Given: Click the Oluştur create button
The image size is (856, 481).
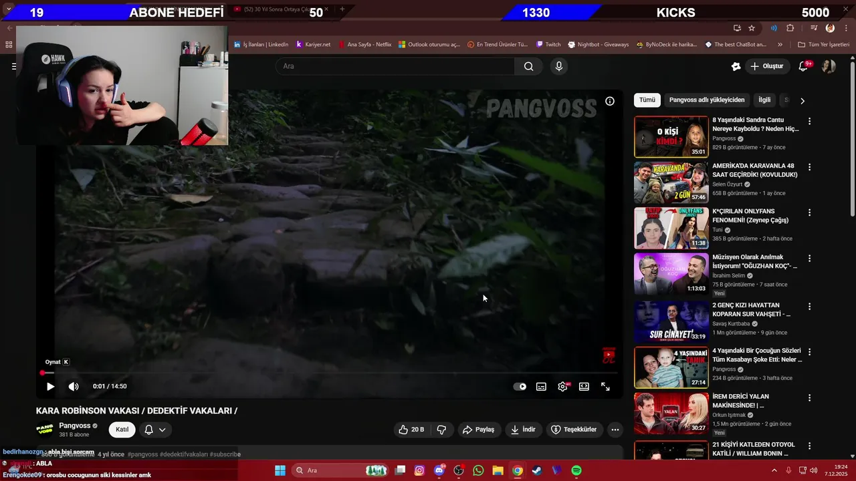Looking at the screenshot, I should (767, 66).
